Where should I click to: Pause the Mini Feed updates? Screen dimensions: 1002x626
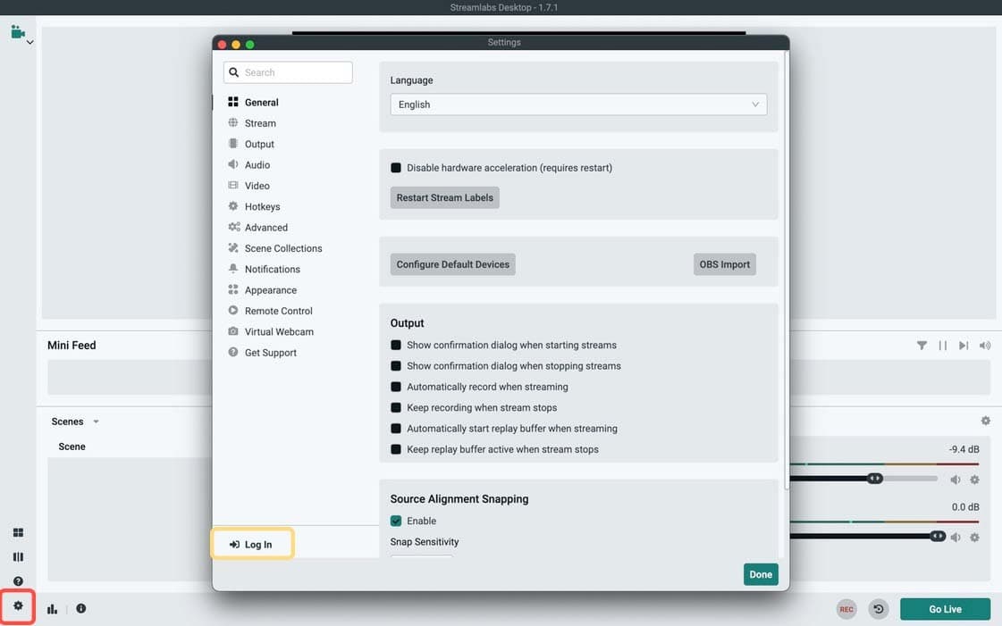coord(942,345)
